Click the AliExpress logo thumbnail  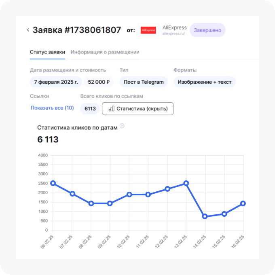(148, 30)
